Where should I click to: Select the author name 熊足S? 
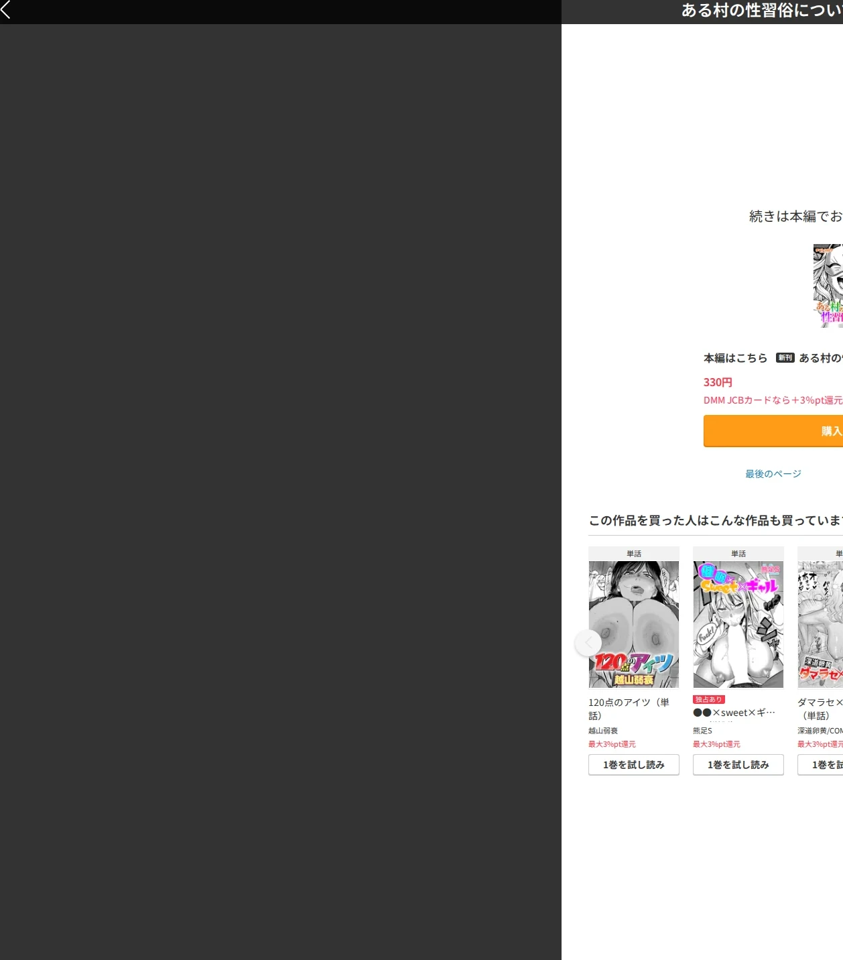click(x=702, y=731)
